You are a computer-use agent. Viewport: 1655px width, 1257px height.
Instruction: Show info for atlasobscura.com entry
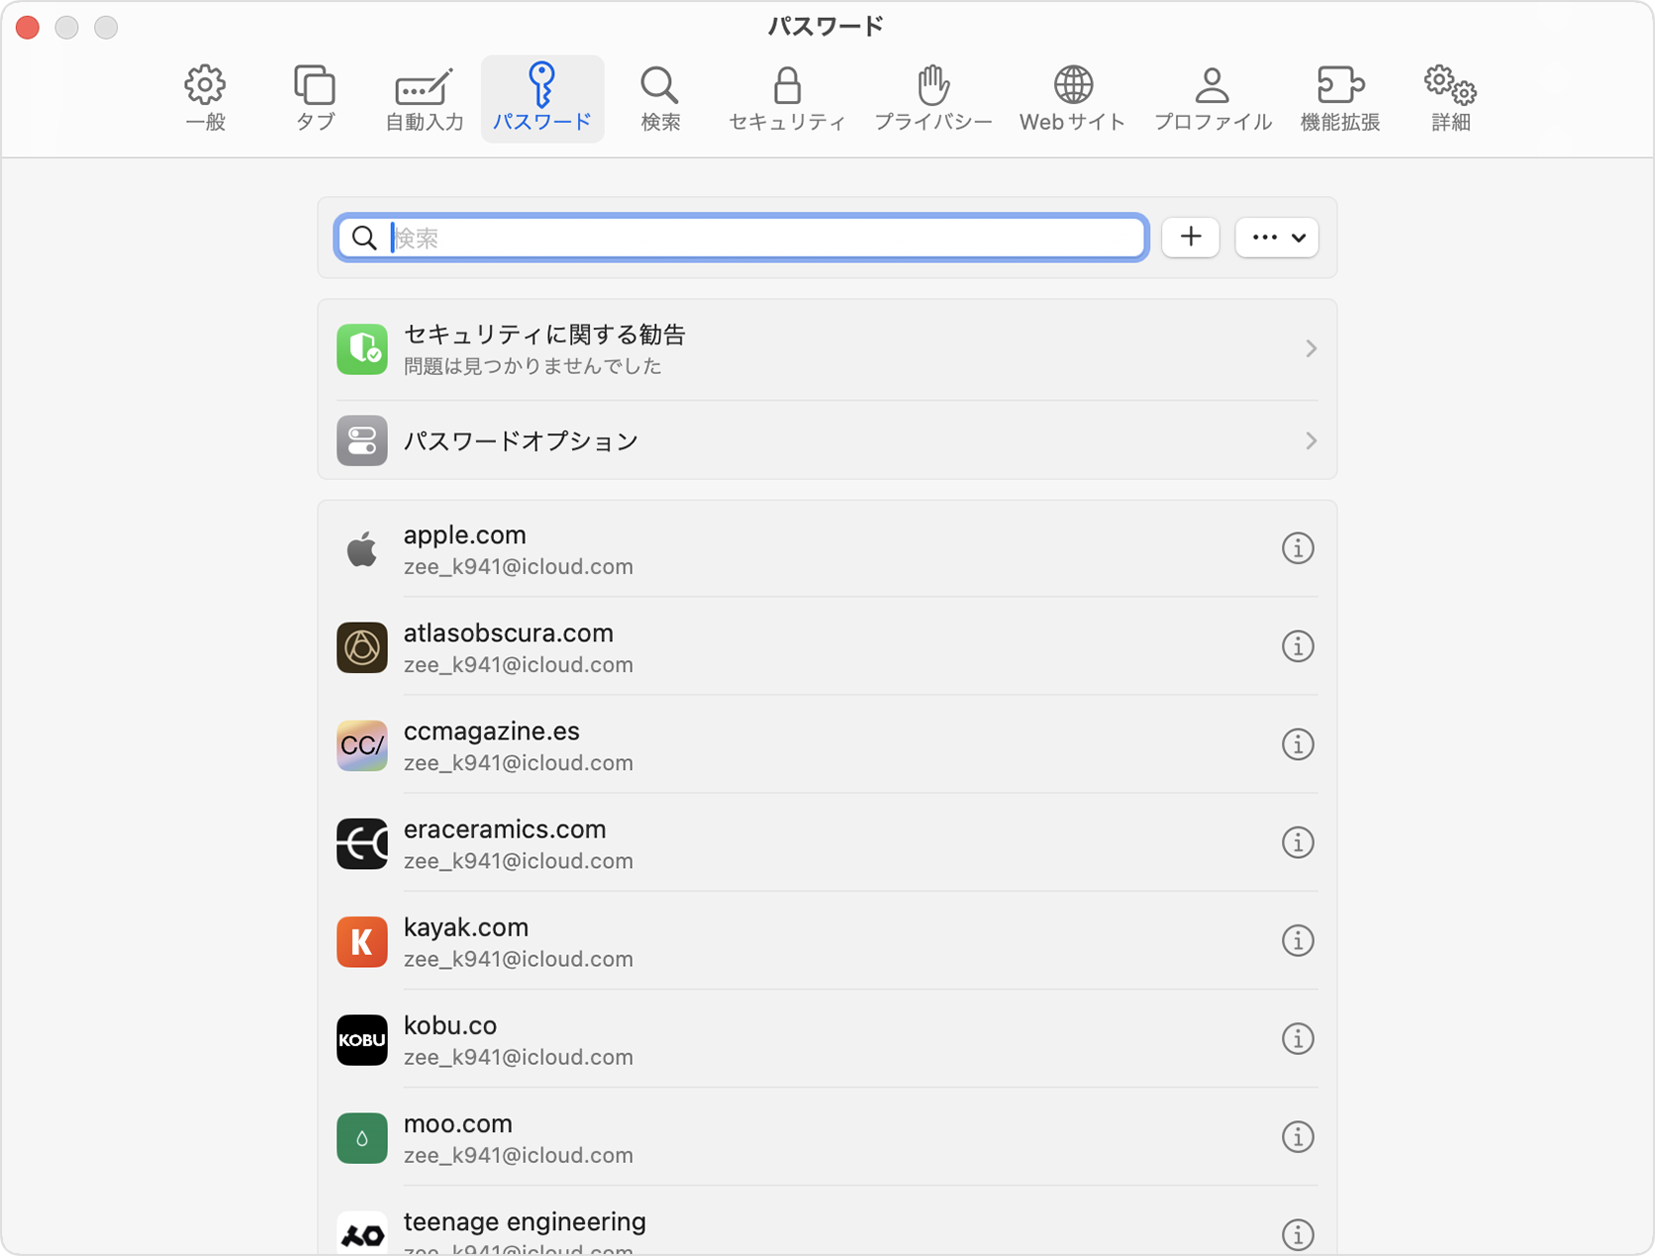(x=1298, y=646)
